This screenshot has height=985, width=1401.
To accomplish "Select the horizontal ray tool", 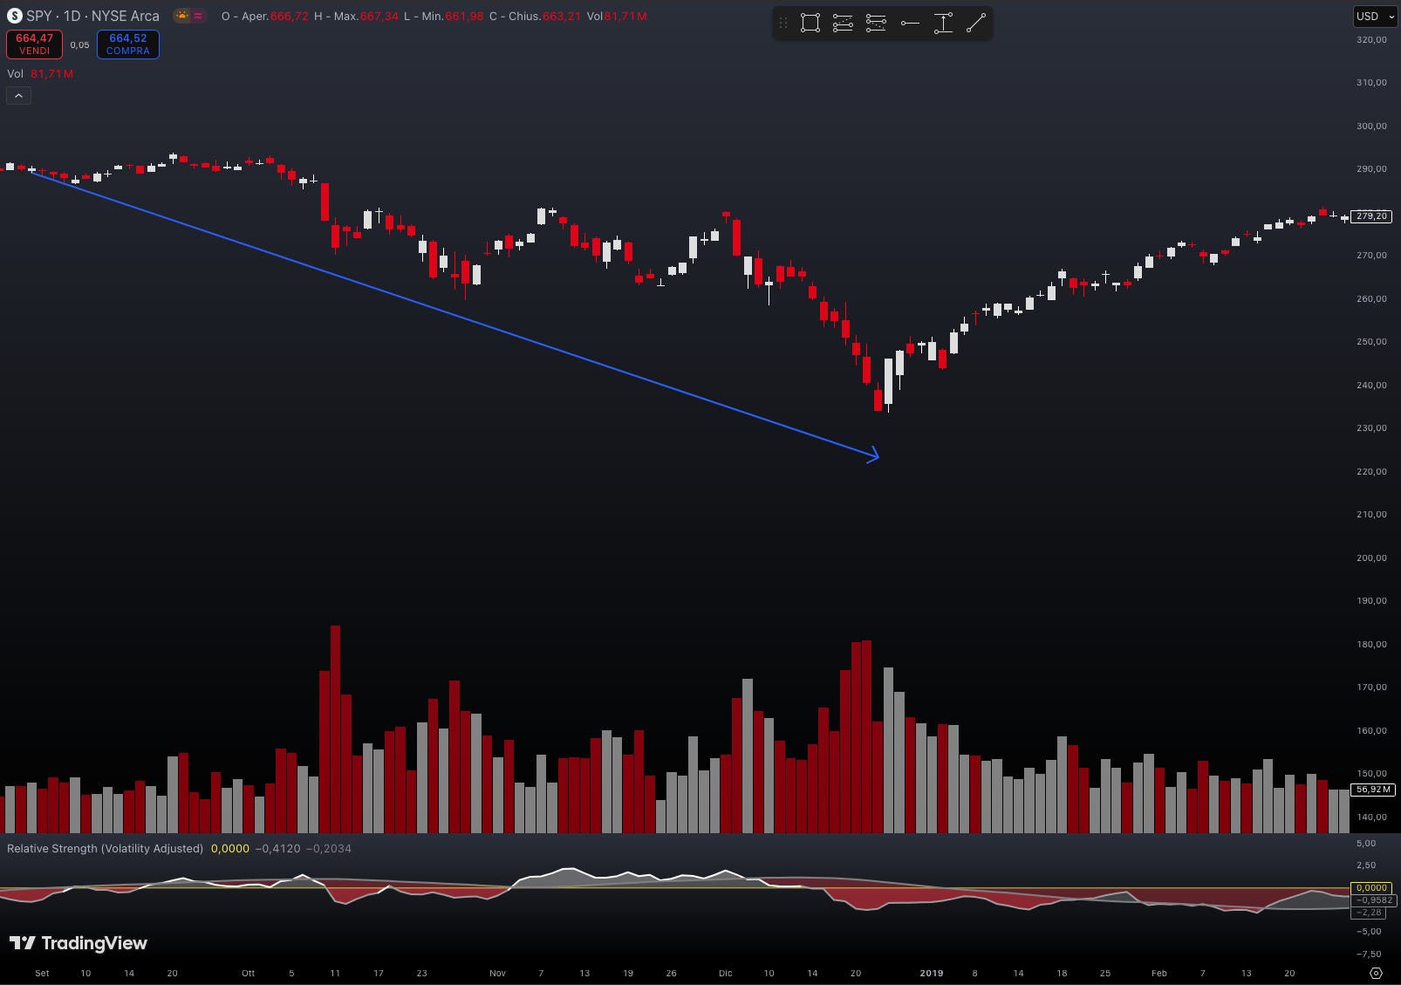I will tap(909, 23).
